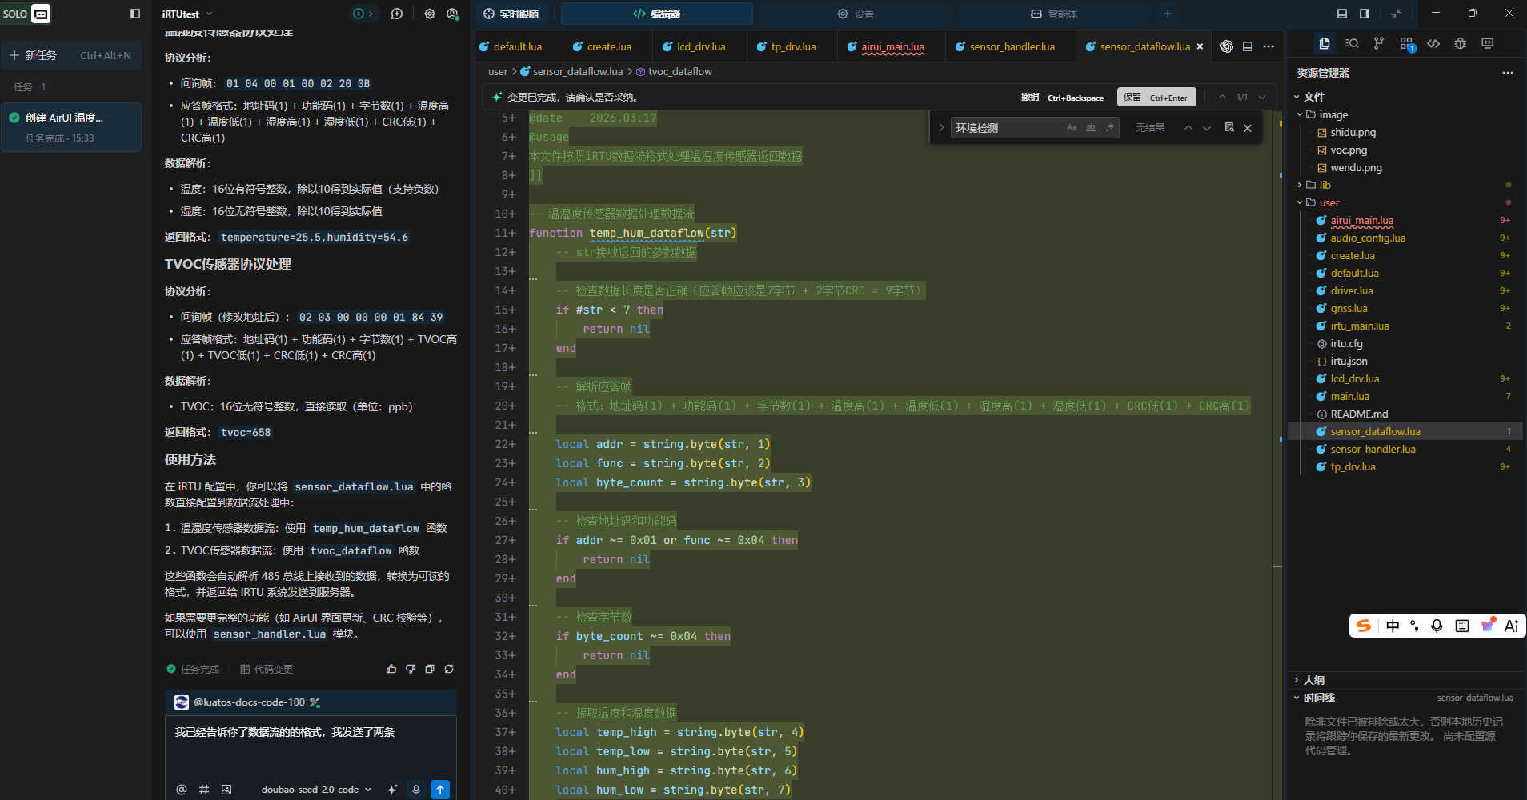
Task: Start voice input with microphone icon
Action: click(x=415, y=790)
